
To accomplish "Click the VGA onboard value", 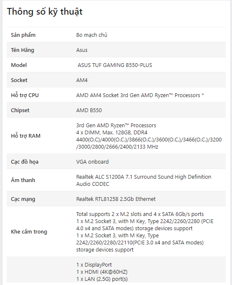I will click(93, 162).
